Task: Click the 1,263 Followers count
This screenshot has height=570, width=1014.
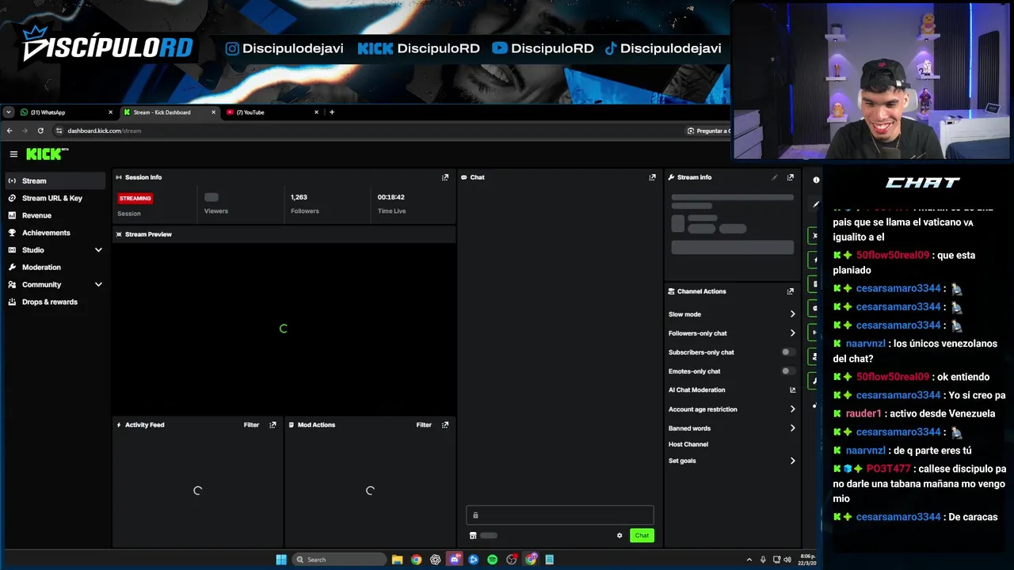Action: click(299, 197)
